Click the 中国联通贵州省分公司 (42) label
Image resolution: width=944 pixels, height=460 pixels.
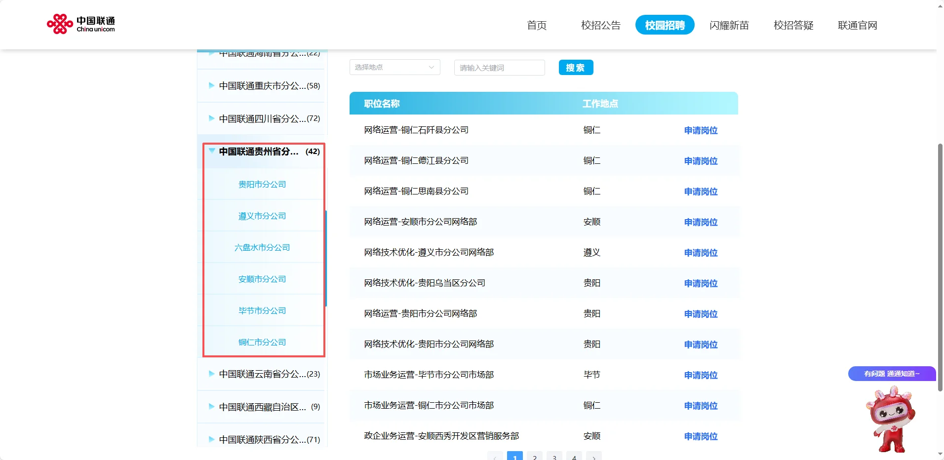[270, 151]
